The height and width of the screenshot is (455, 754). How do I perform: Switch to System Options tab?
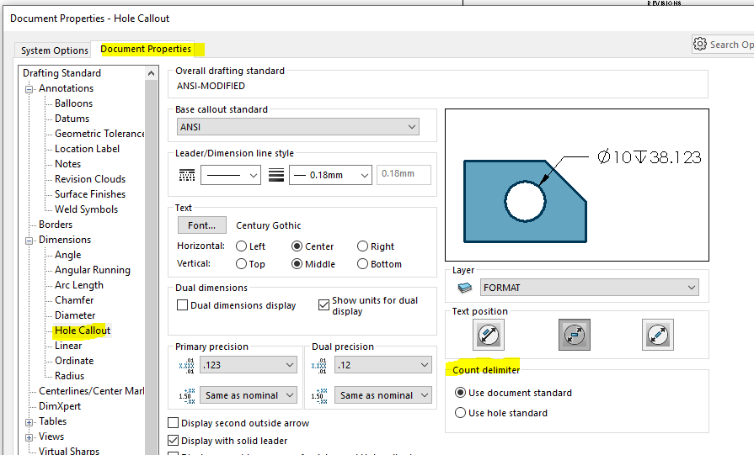click(54, 50)
